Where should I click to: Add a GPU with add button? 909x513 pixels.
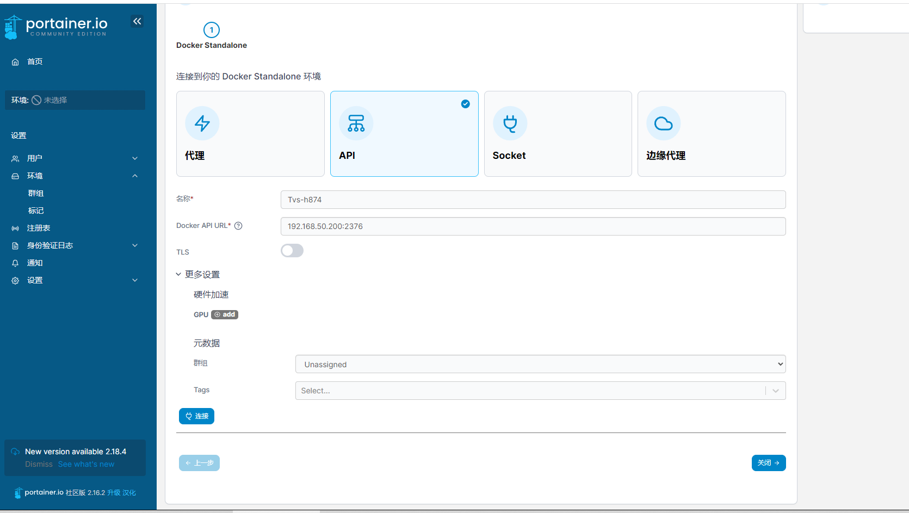(225, 314)
